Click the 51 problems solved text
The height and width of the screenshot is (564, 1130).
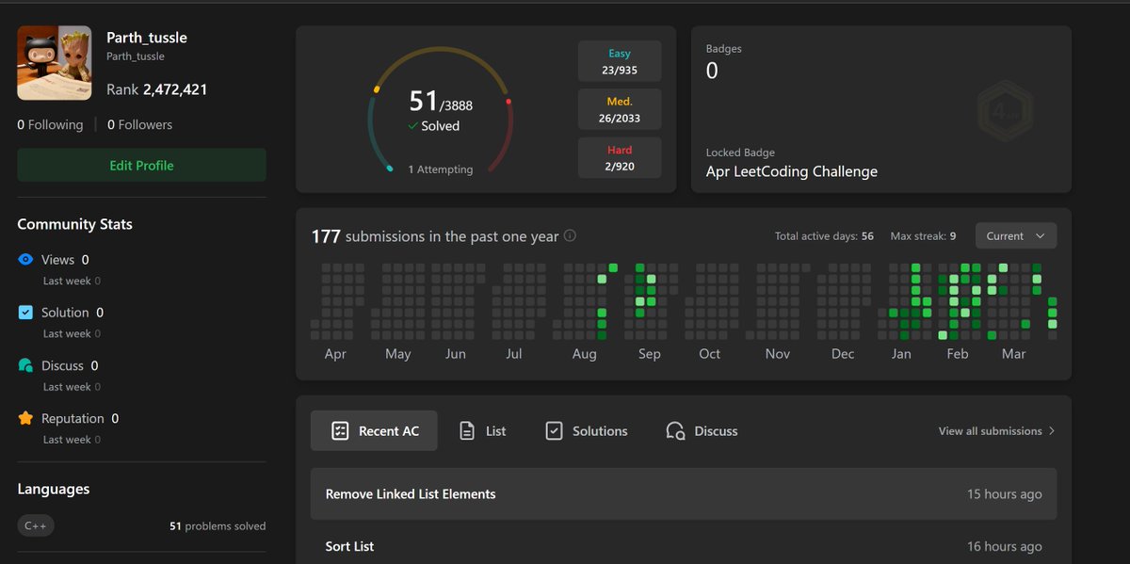coord(218,526)
